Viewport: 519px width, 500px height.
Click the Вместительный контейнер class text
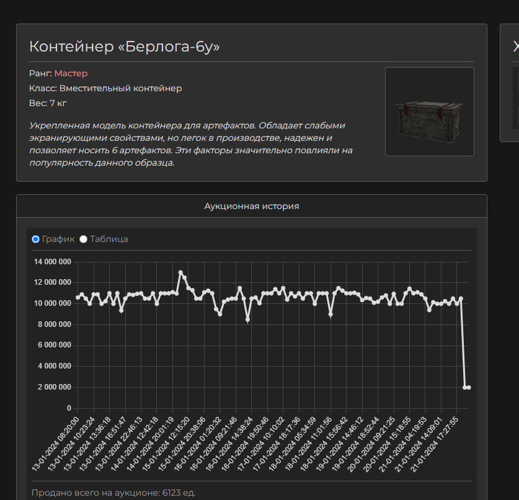(120, 88)
